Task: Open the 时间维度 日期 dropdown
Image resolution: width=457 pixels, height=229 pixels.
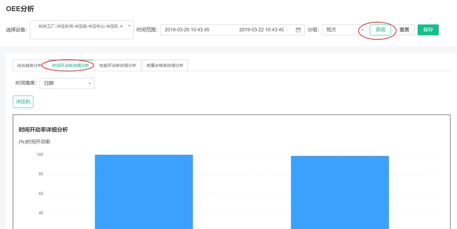Action: (67, 83)
